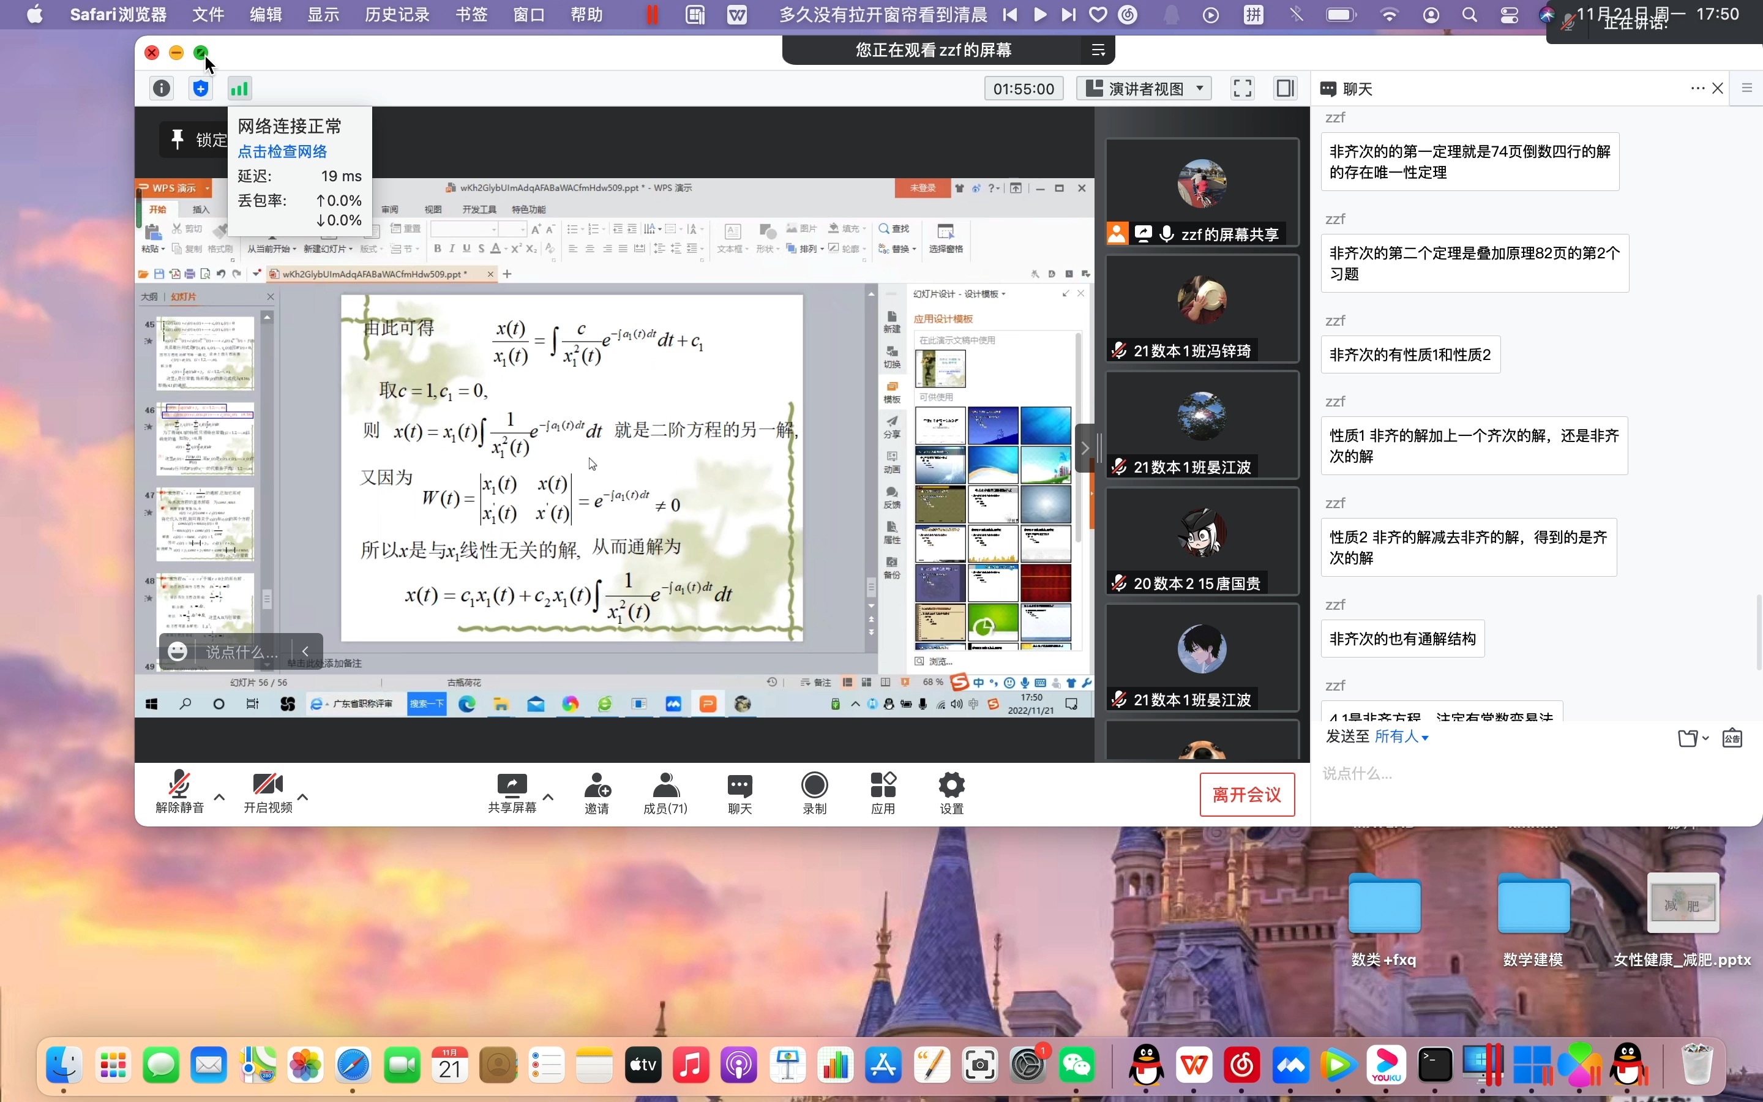Open the emoji button in the floating comment bar
Image resolution: width=1763 pixels, height=1102 pixels.
click(178, 651)
